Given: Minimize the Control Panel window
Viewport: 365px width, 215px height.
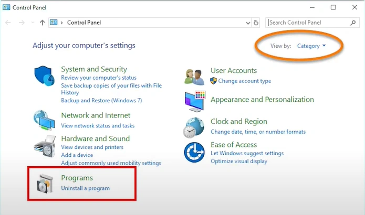Looking at the screenshot, I should click(312, 7).
